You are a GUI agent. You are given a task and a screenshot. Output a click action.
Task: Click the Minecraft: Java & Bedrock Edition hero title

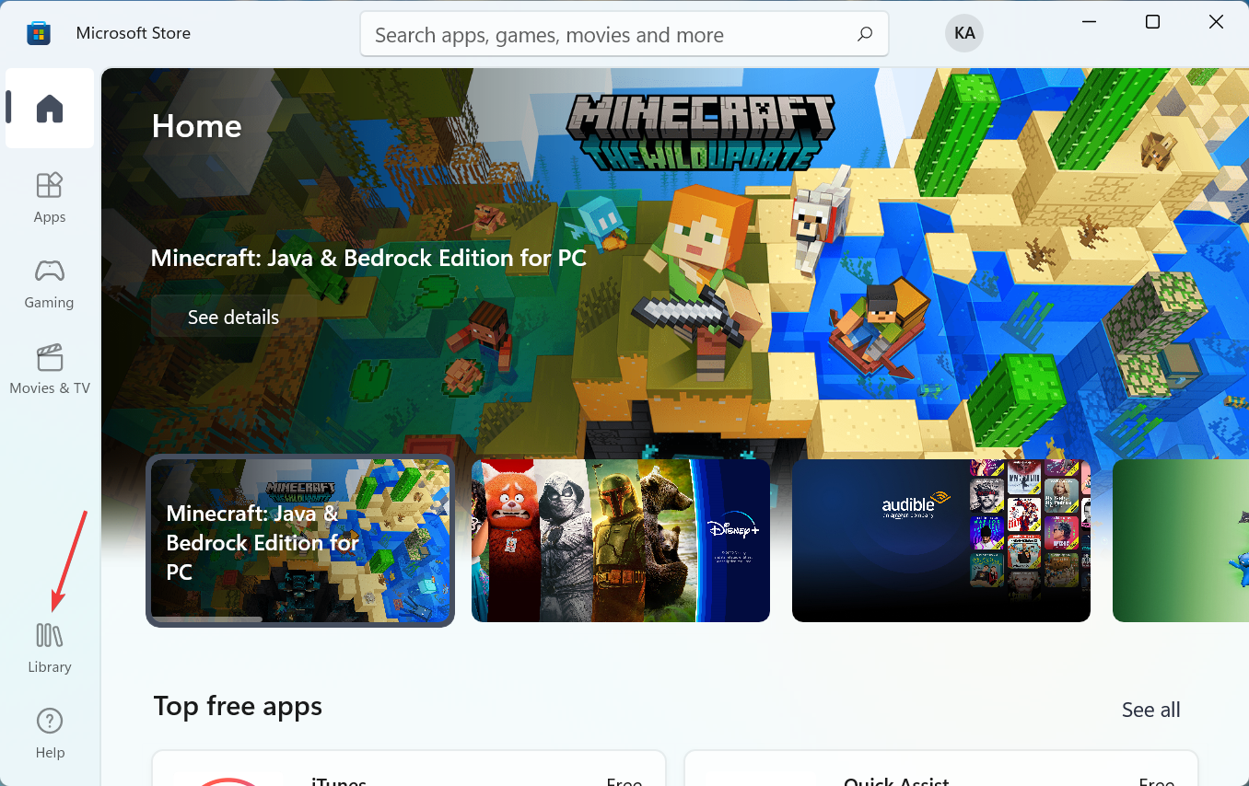(368, 258)
